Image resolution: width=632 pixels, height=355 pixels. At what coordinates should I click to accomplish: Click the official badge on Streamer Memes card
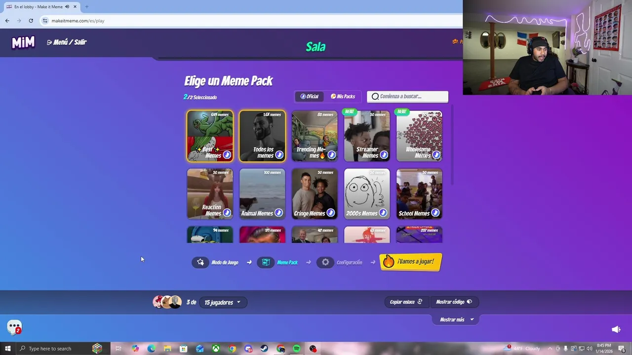(x=384, y=155)
